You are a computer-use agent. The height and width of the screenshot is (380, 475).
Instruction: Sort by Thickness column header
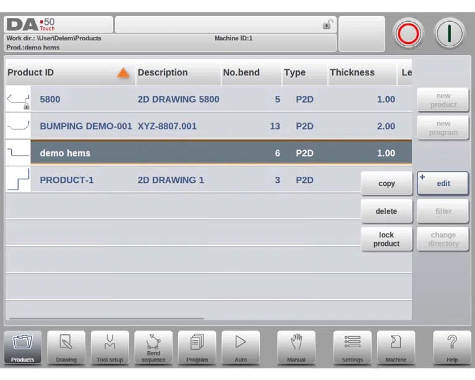click(352, 73)
